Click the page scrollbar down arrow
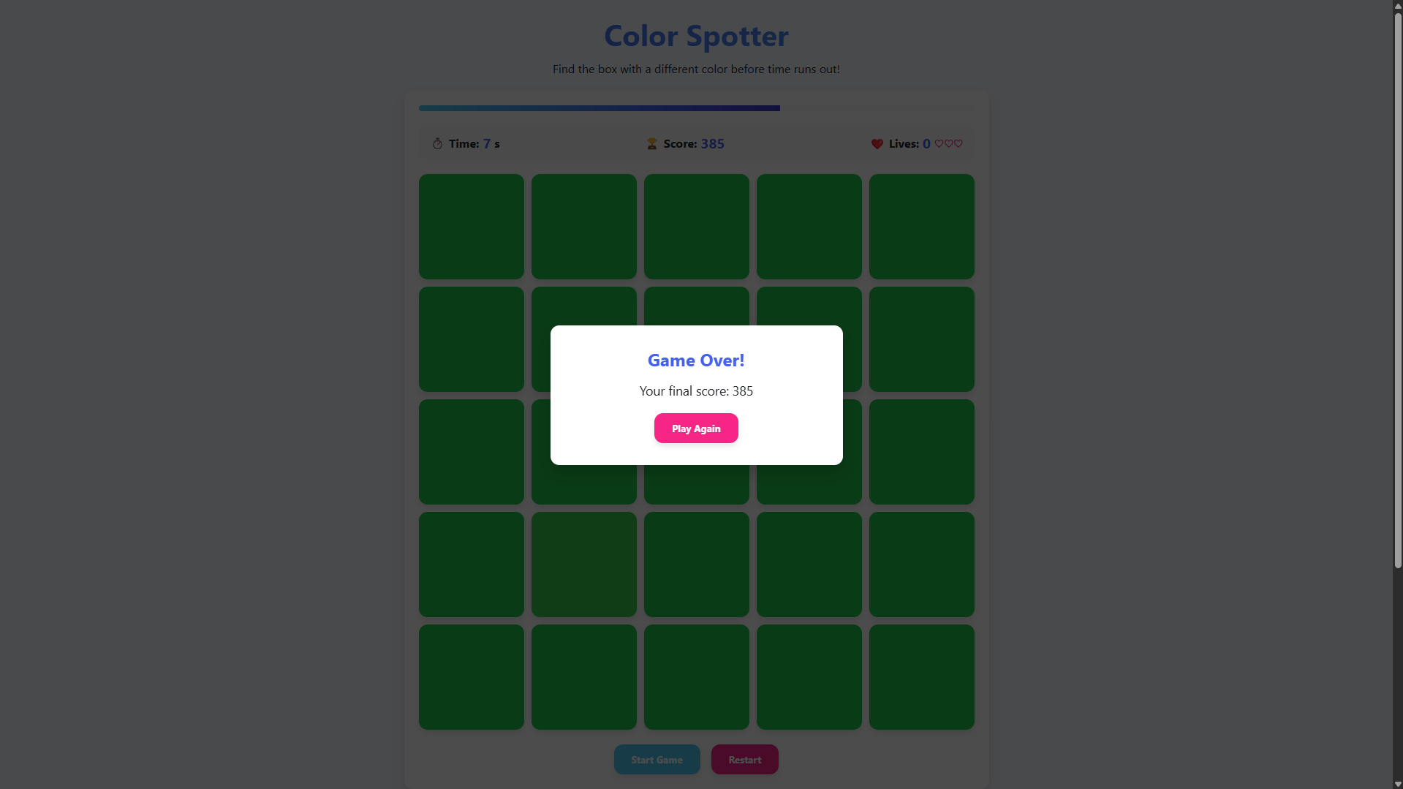The width and height of the screenshot is (1403, 789). tap(1397, 784)
